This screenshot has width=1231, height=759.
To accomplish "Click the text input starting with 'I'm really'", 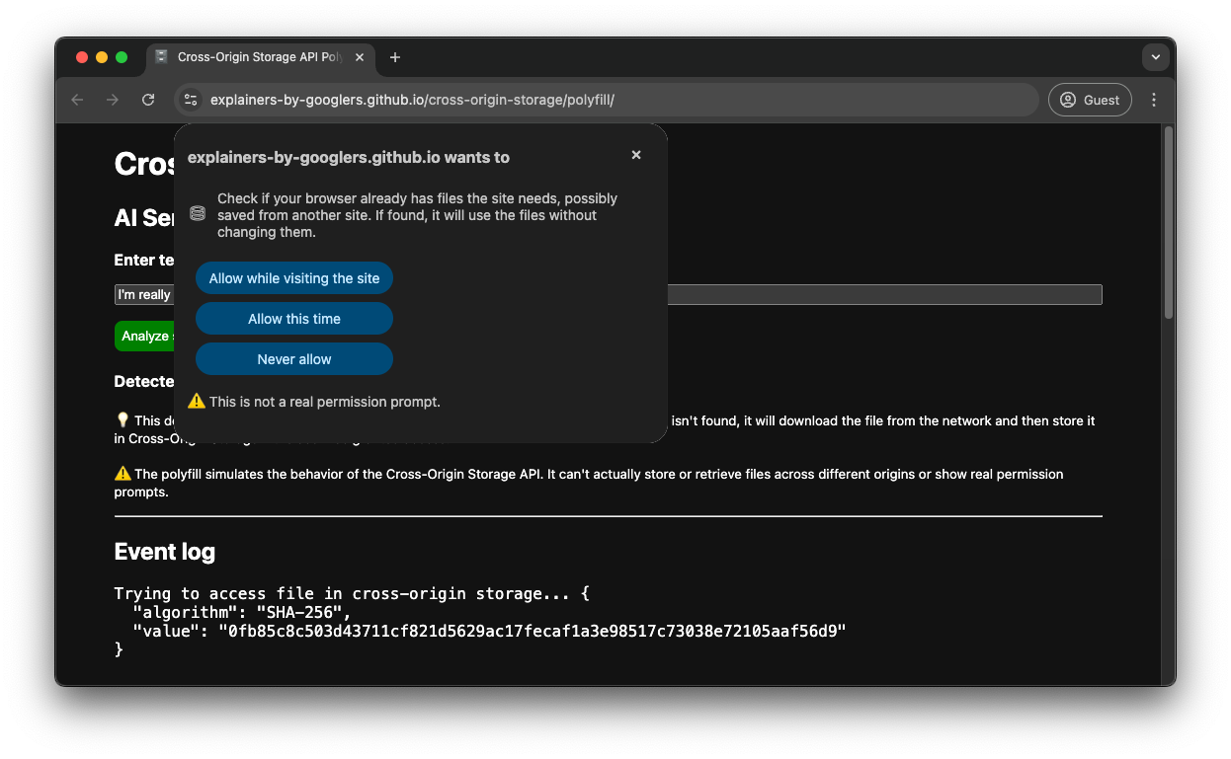I will coord(144,294).
